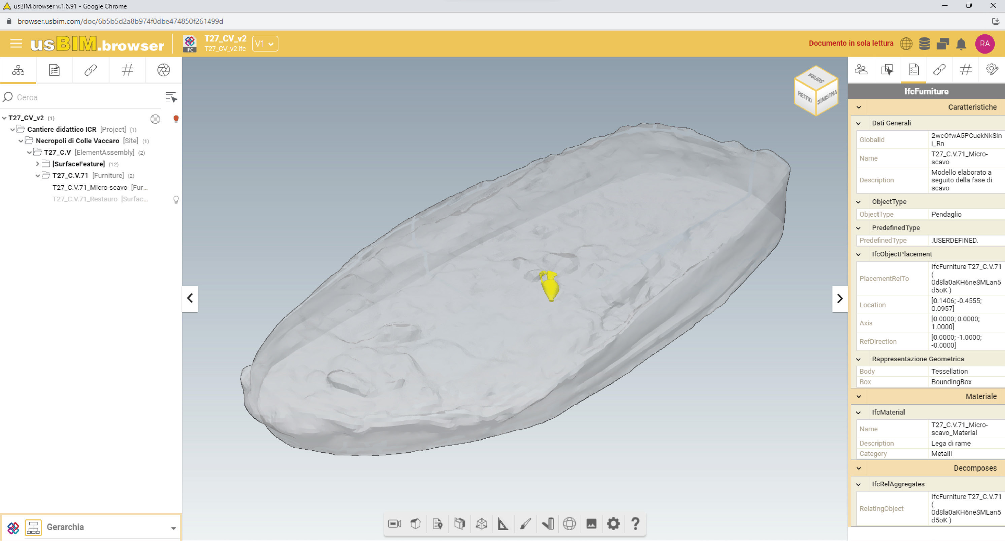
Task: Collapse the Materiale section
Action: click(x=859, y=396)
